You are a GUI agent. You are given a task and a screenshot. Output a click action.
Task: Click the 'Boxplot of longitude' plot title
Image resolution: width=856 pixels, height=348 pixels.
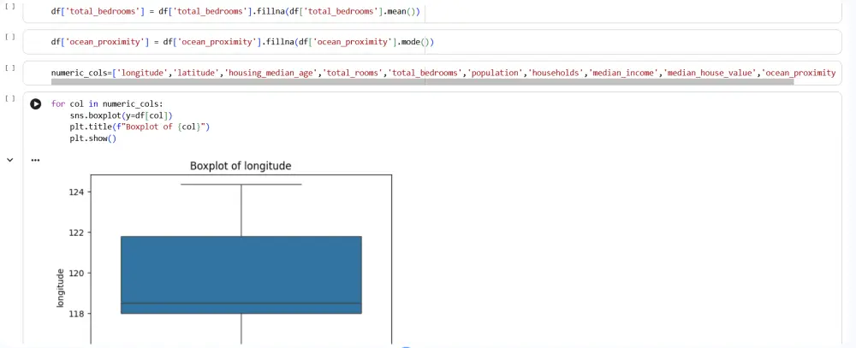(x=241, y=166)
